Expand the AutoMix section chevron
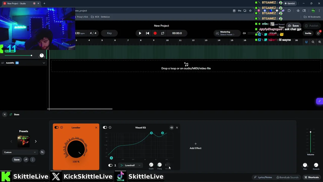Screen dimensions: 323x182 point(44,63)
